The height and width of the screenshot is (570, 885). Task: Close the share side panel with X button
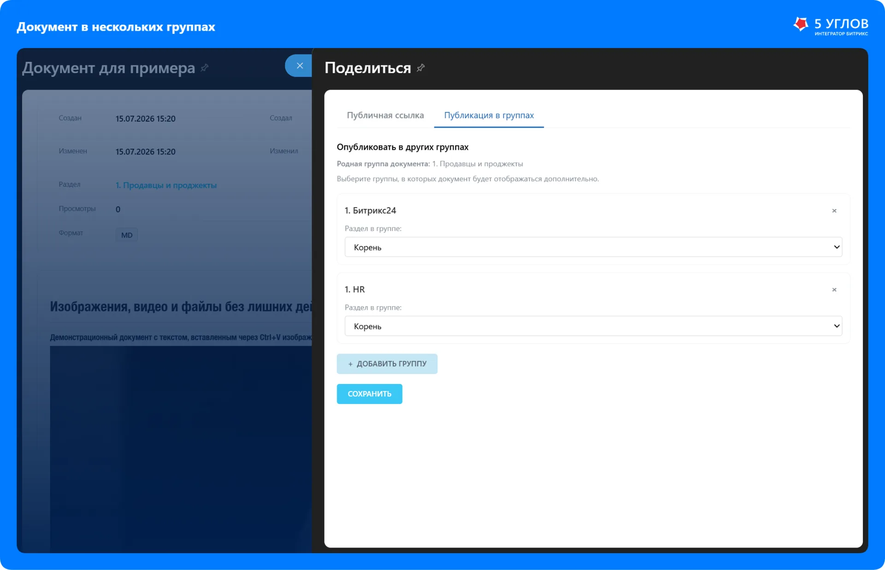coord(300,65)
